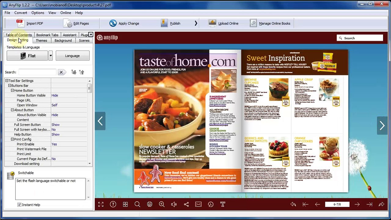The height and width of the screenshot is (220, 391).
Task: Switch to Table of Contents tab
Action: pyautogui.click(x=19, y=35)
